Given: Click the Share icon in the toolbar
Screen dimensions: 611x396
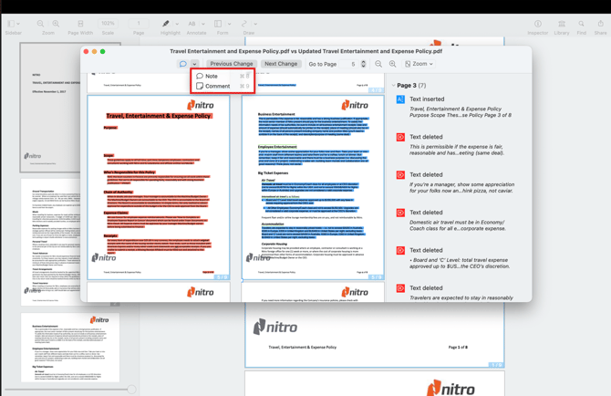Looking at the screenshot, I should click(600, 26).
